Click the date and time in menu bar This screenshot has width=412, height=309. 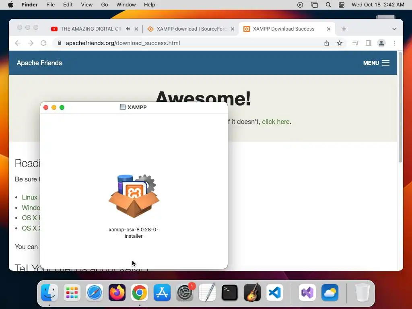[378, 5]
